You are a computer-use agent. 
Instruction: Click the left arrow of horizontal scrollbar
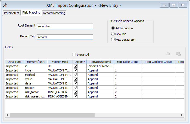click(x=7, y=115)
